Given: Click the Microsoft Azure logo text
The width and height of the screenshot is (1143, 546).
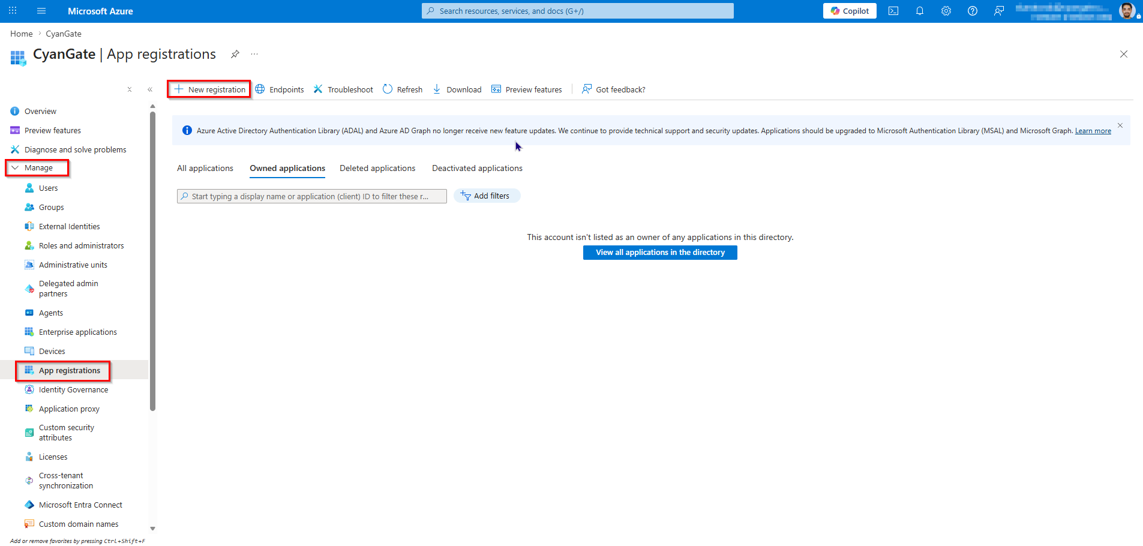Looking at the screenshot, I should (100, 11).
